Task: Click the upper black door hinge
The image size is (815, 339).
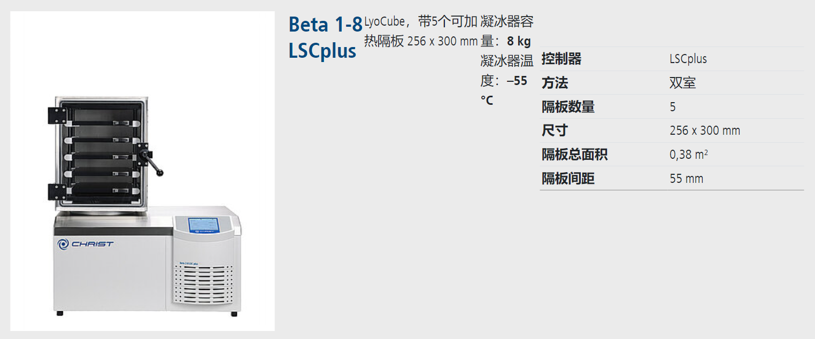Action: (57, 115)
